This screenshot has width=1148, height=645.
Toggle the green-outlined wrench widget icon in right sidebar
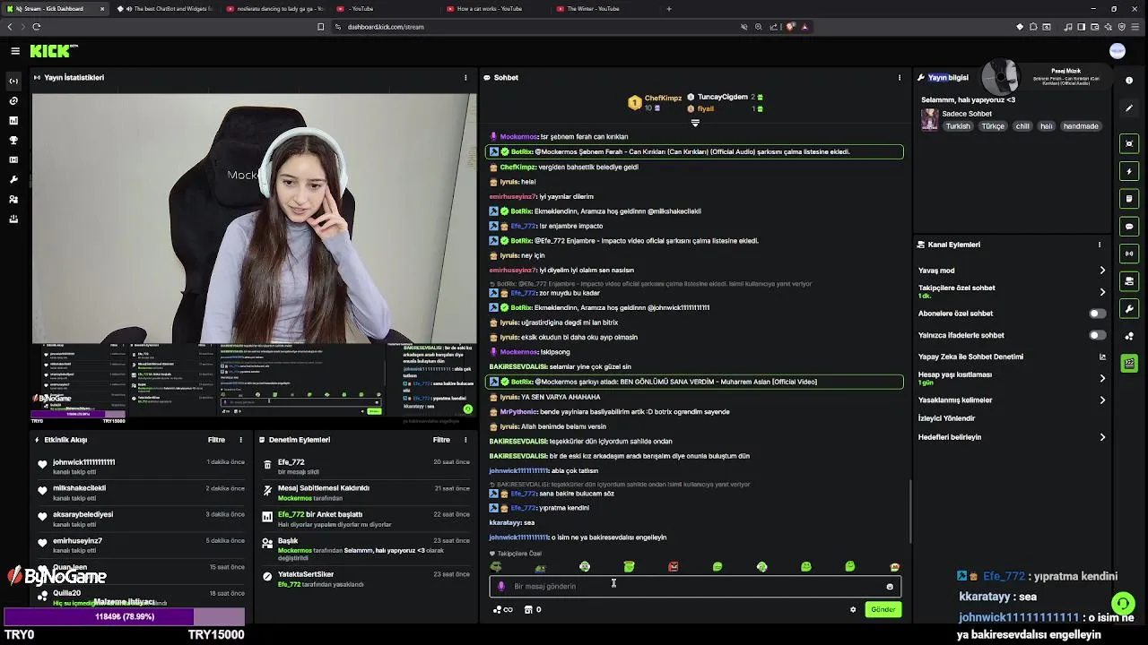[1129, 309]
